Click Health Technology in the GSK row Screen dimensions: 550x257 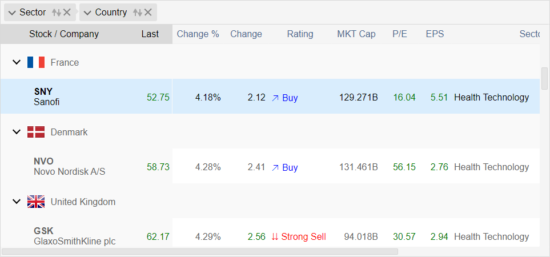click(x=491, y=236)
